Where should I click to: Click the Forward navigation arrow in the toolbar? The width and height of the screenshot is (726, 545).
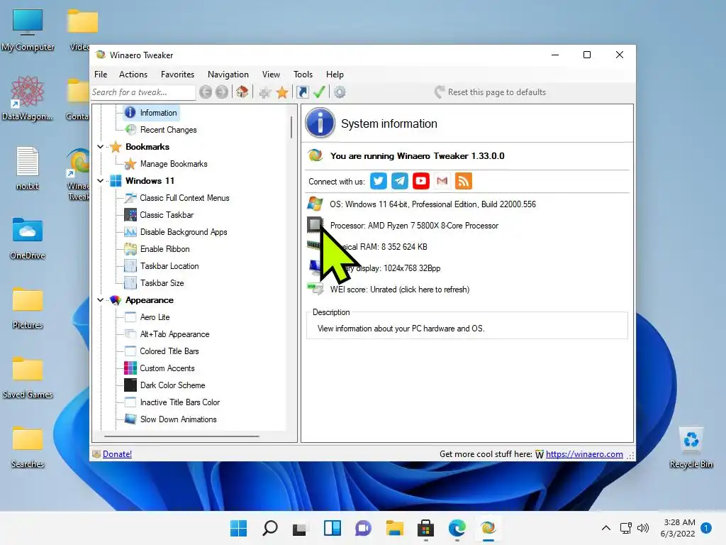point(222,92)
